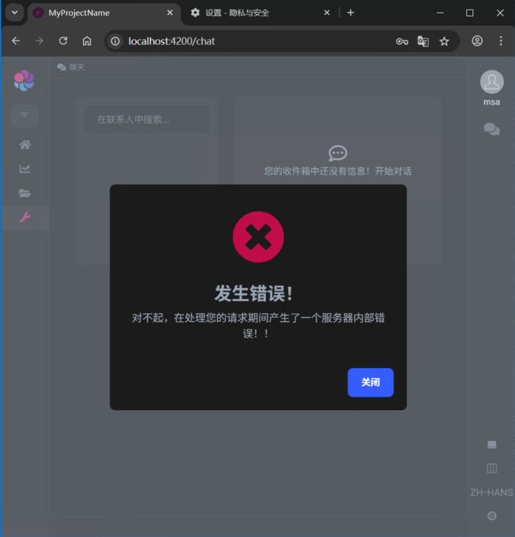This screenshot has height=537, width=515.
Task: Click the laptop theme icon
Action: [x=492, y=444]
